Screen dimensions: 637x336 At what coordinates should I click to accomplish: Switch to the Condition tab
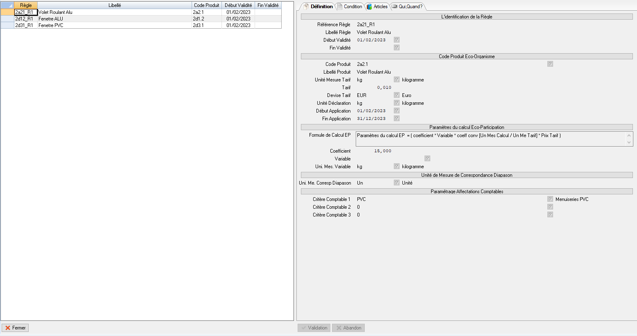(x=350, y=7)
